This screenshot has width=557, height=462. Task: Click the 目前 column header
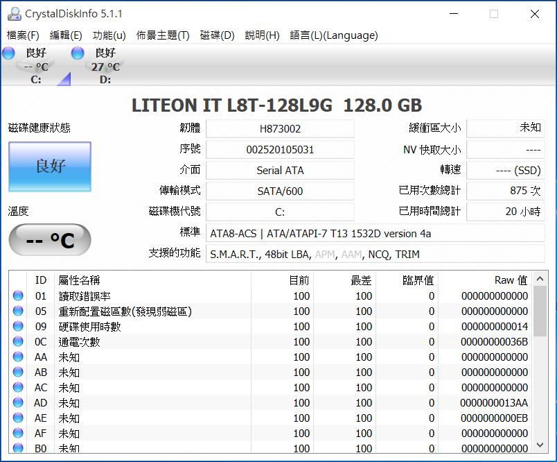pos(283,280)
